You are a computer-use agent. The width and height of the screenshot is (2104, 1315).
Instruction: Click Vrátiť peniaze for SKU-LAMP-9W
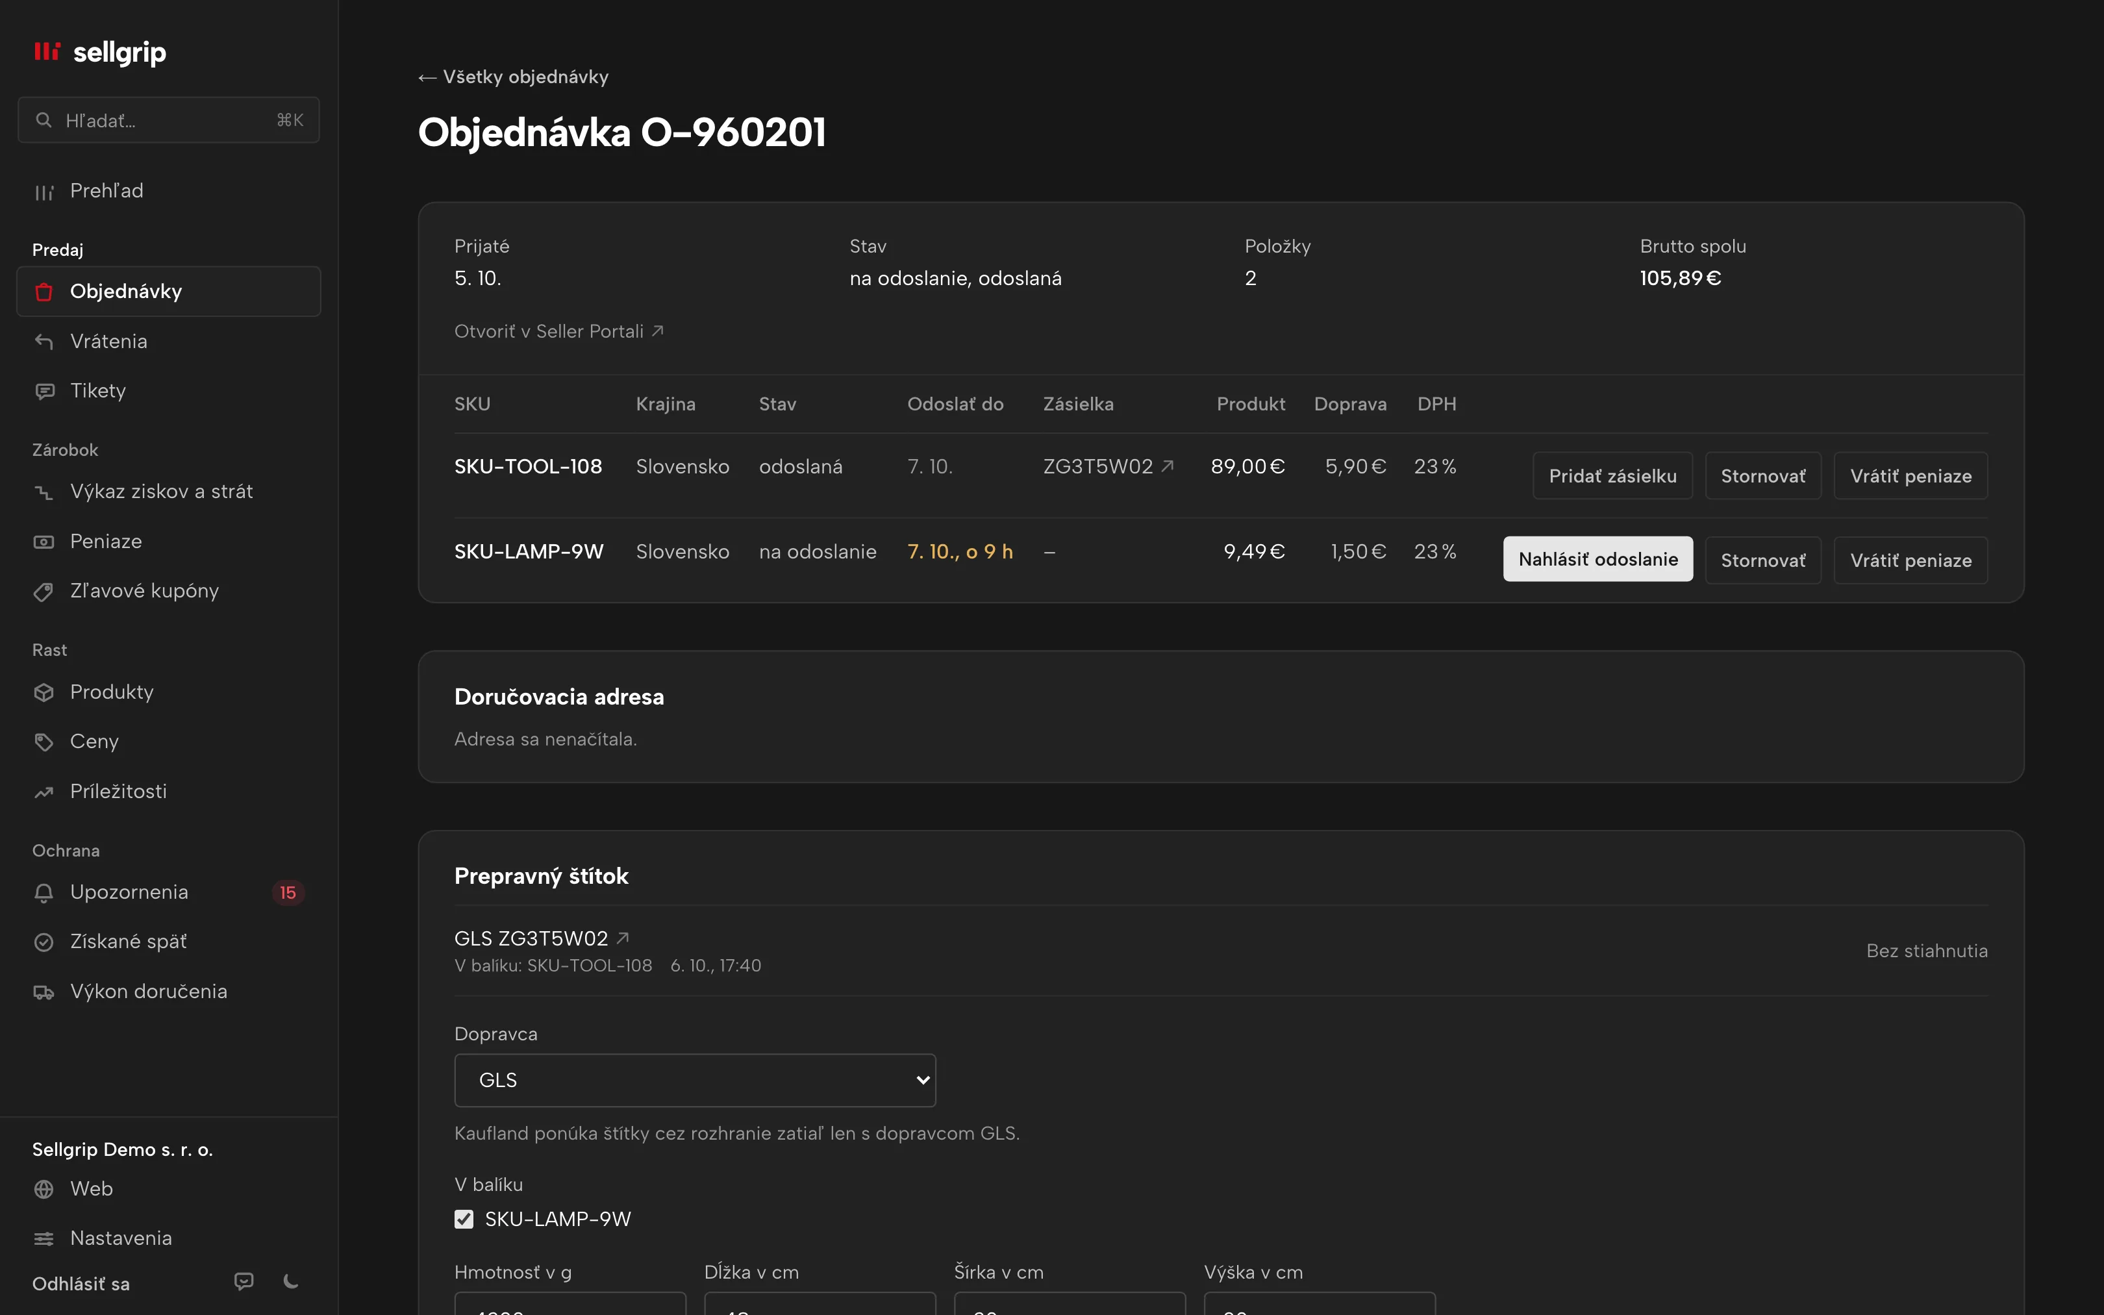coord(1910,560)
